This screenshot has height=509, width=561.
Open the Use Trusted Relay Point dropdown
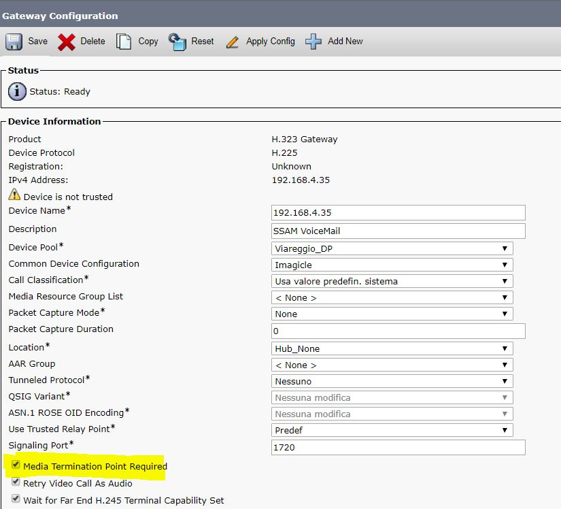coord(392,430)
